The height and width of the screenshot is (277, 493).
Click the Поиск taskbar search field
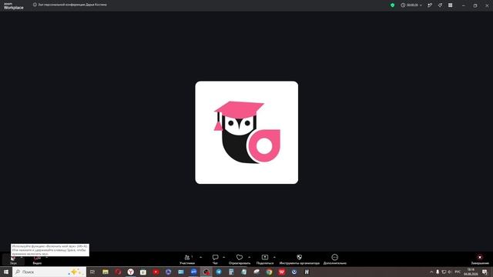tap(49, 272)
